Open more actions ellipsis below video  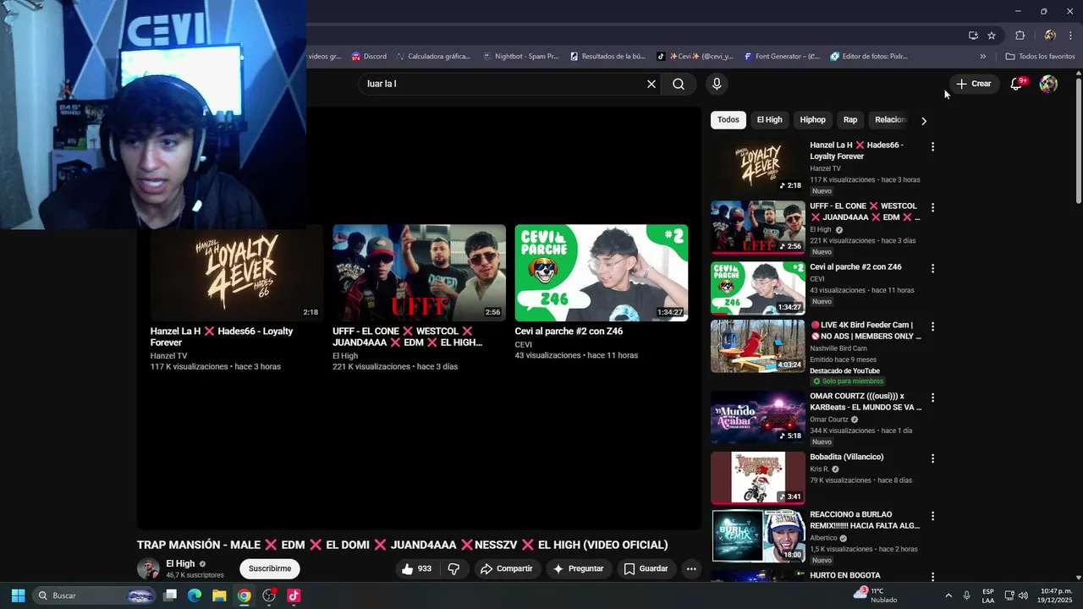point(691,568)
